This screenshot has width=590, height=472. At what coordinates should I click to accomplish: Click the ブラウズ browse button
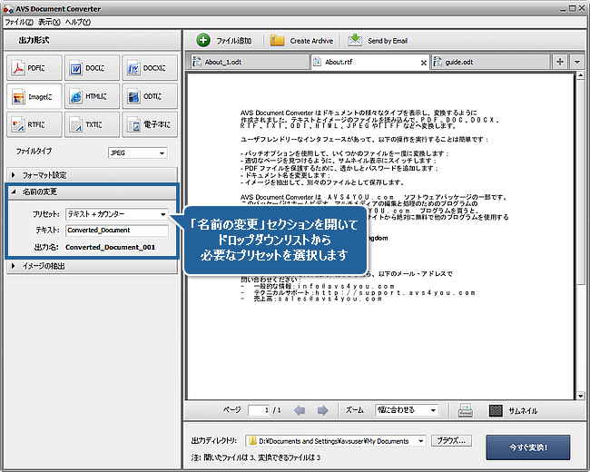click(x=451, y=440)
